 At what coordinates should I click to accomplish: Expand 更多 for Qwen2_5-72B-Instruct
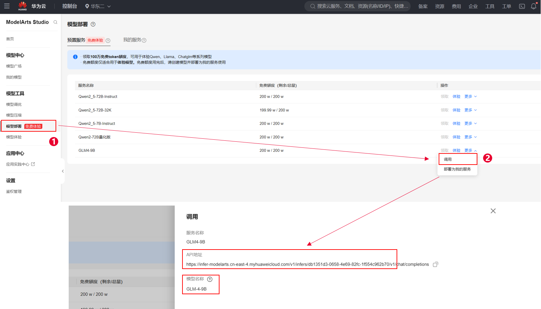coord(471,96)
